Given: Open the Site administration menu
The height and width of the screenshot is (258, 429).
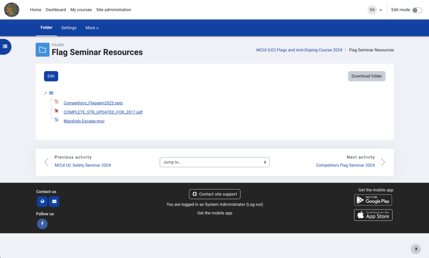Looking at the screenshot, I should [113, 10].
